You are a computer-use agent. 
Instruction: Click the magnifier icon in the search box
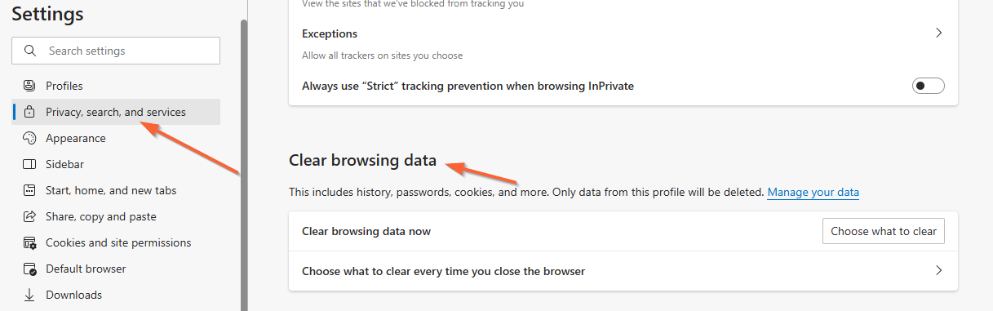[x=31, y=51]
